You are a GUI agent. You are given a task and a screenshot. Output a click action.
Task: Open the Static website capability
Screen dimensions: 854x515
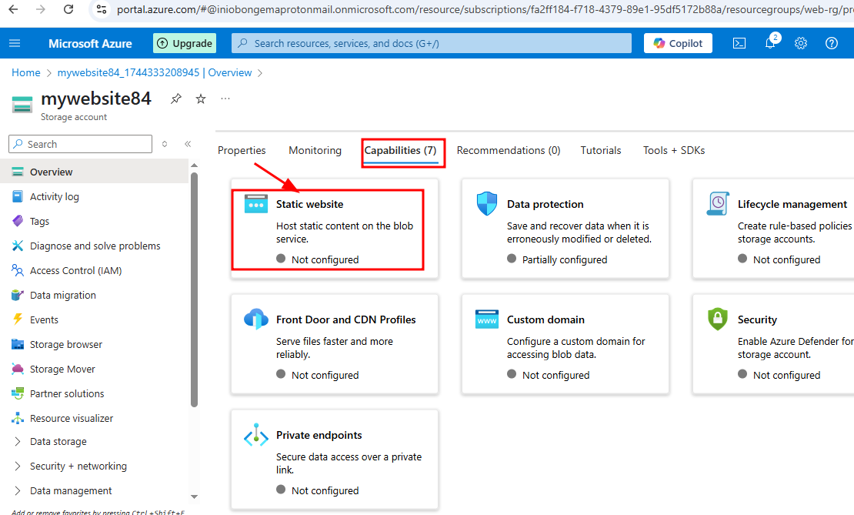tap(335, 229)
